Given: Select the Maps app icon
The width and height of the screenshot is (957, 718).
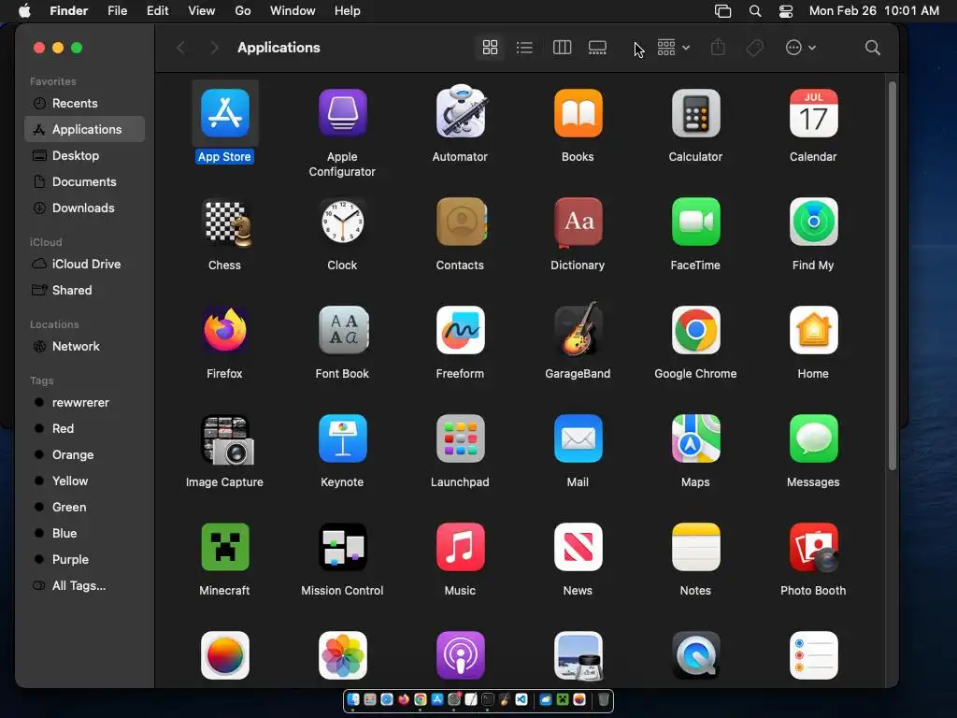Looking at the screenshot, I should 695,438.
